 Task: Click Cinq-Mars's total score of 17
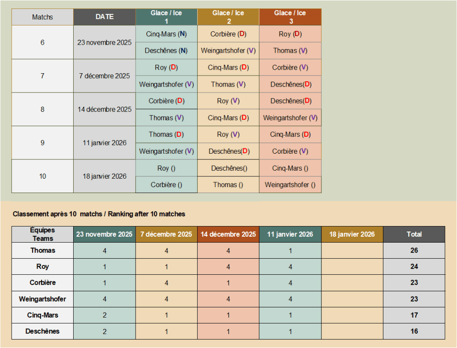(x=414, y=315)
